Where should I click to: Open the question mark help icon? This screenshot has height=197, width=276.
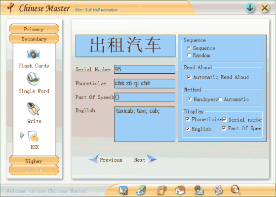click(236, 190)
